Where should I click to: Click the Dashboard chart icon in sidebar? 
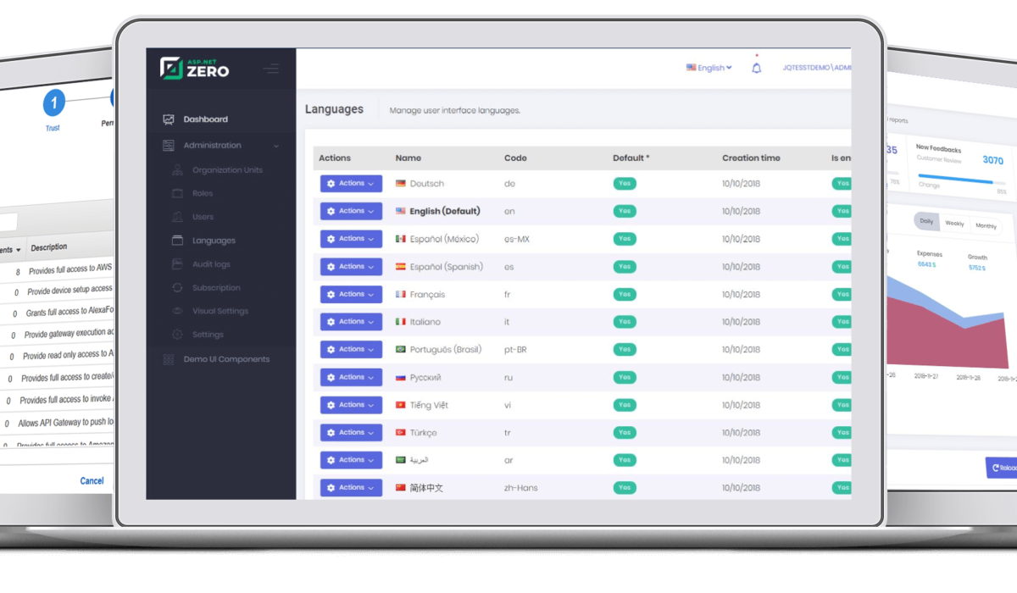pos(169,119)
